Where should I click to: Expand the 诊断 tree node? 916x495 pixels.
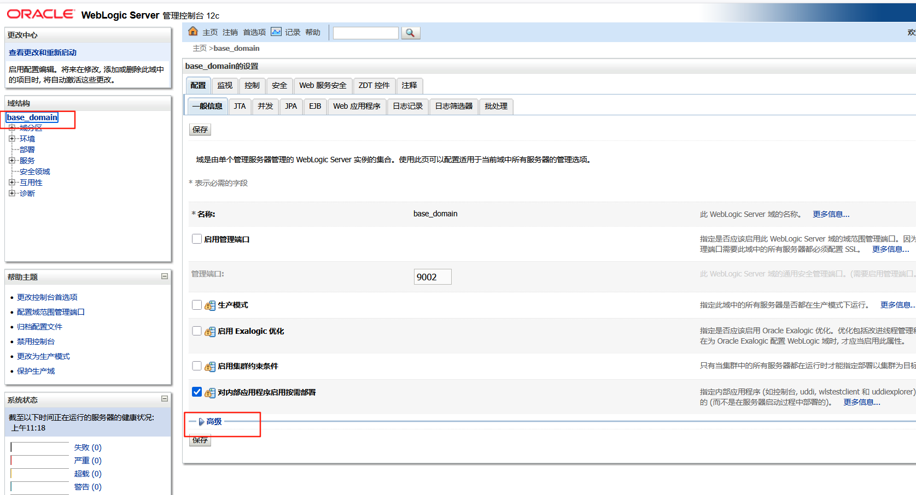pyautogui.click(x=12, y=193)
